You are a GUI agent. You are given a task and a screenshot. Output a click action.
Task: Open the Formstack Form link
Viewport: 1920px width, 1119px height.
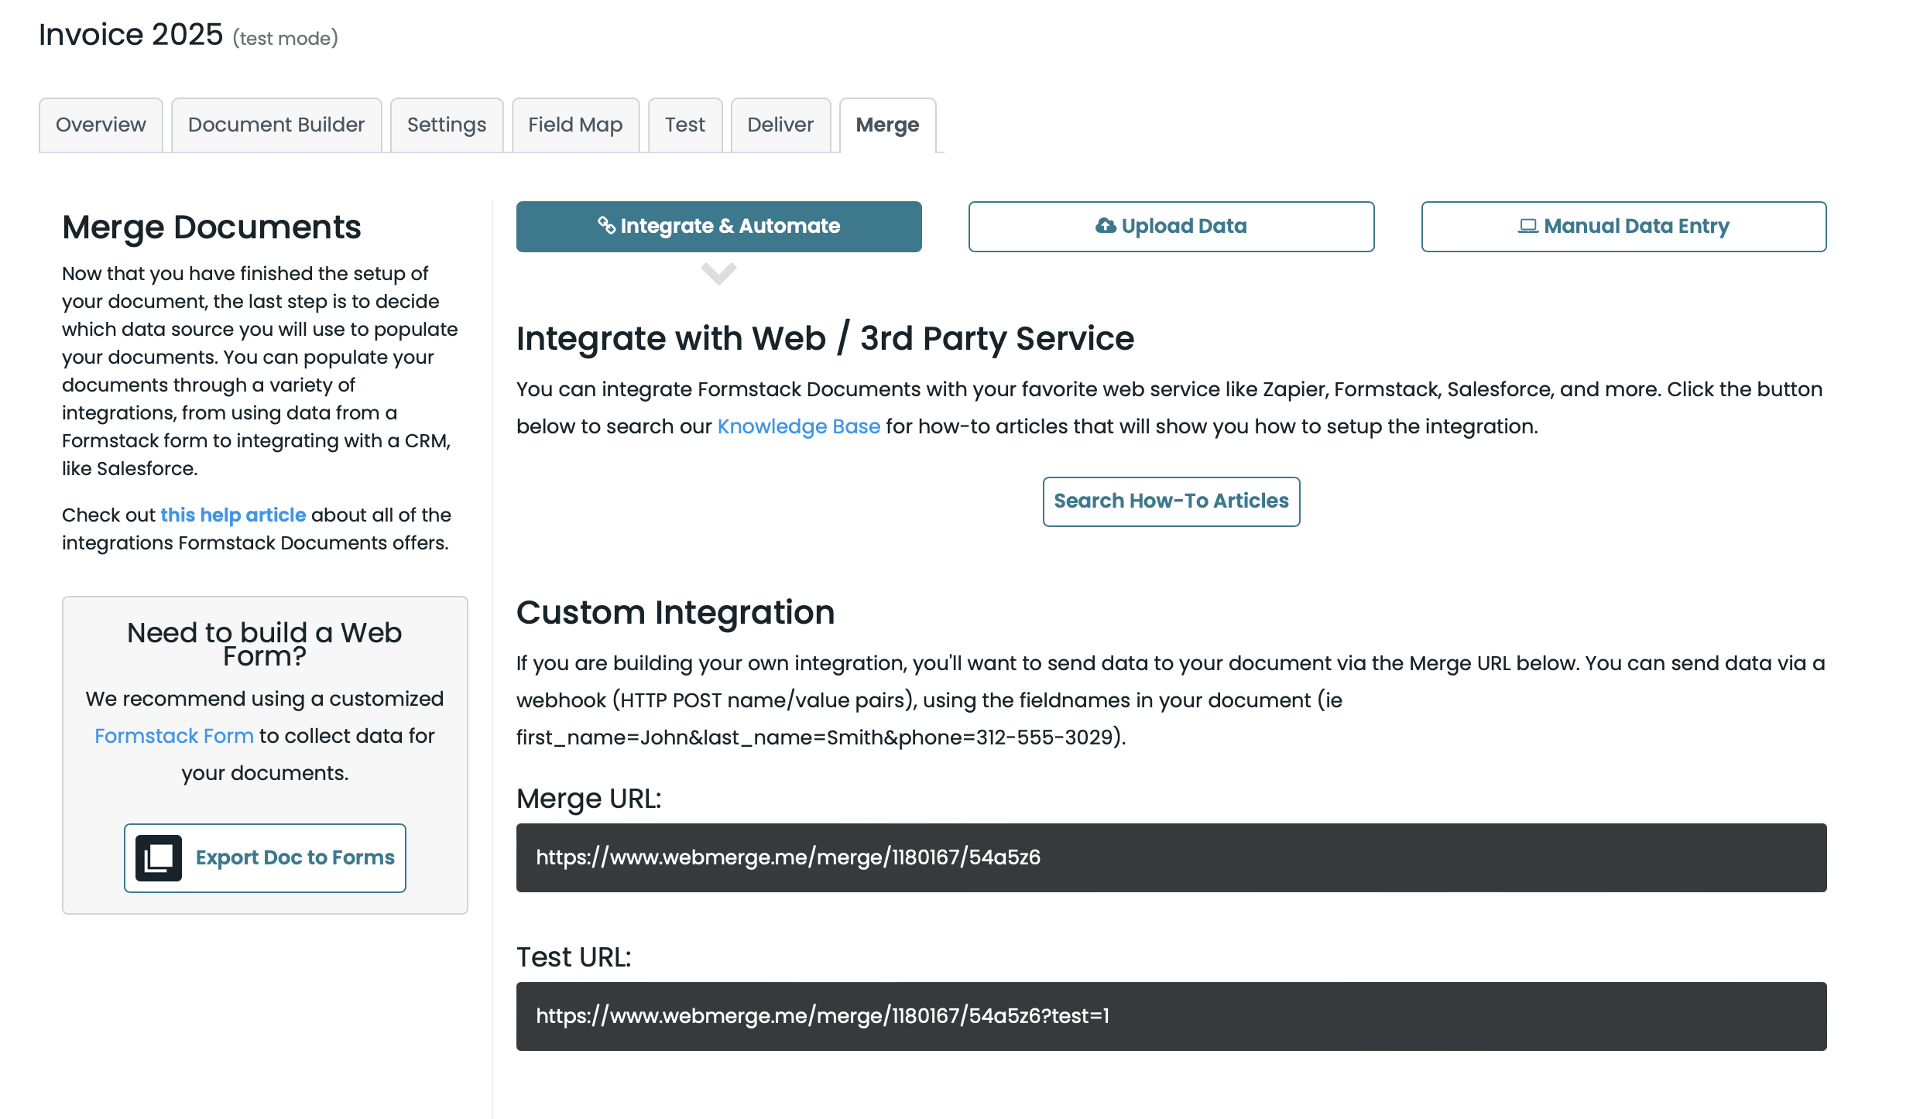[x=174, y=735]
